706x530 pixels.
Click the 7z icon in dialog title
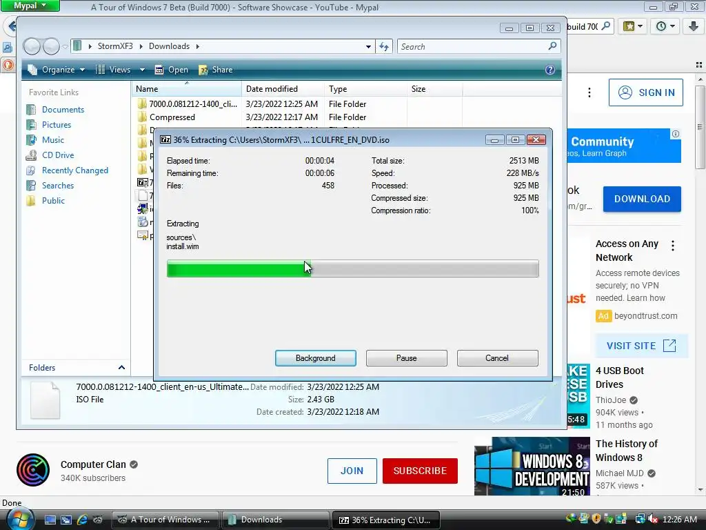click(165, 139)
